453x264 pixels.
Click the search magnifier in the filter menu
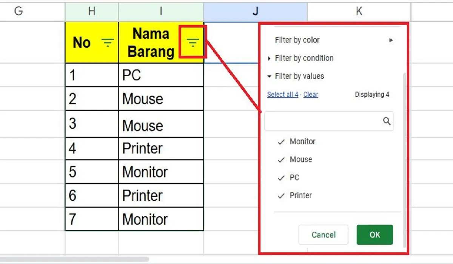[387, 121]
